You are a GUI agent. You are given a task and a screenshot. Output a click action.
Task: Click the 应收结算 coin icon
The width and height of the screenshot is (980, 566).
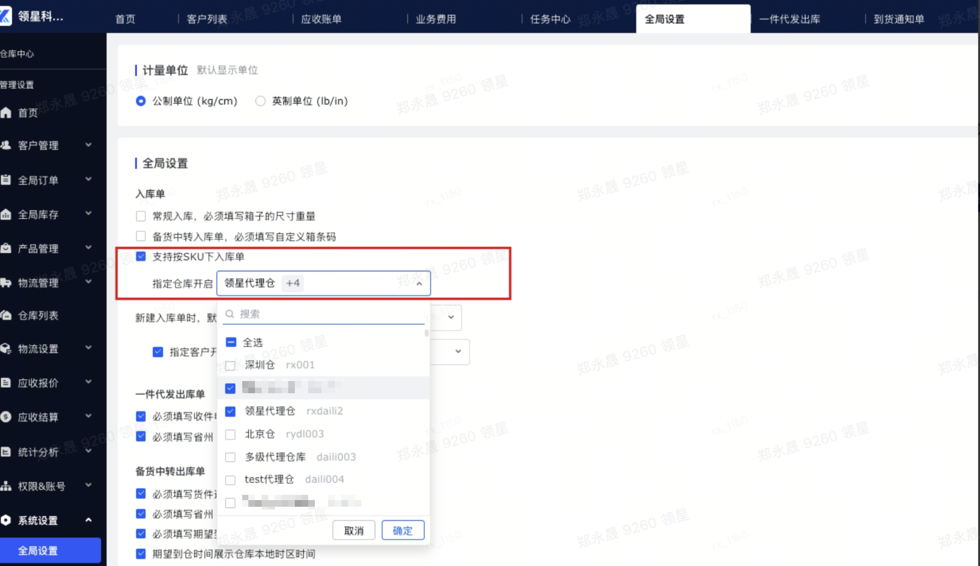click(6, 416)
